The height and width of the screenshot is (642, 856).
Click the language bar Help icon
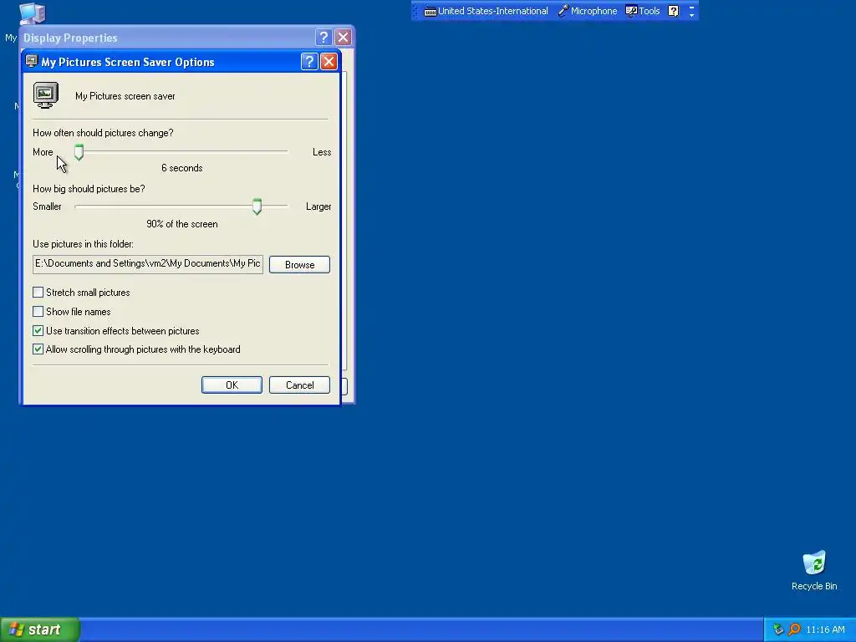[674, 11]
